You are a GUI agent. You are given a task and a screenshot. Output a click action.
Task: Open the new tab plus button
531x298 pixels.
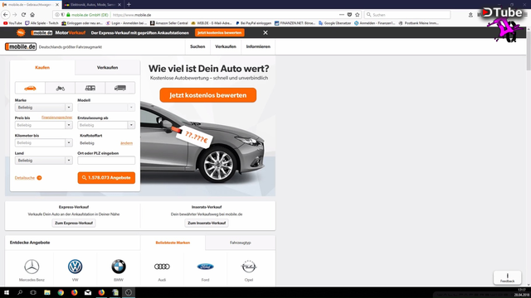pyautogui.click(x=129, y=5)
